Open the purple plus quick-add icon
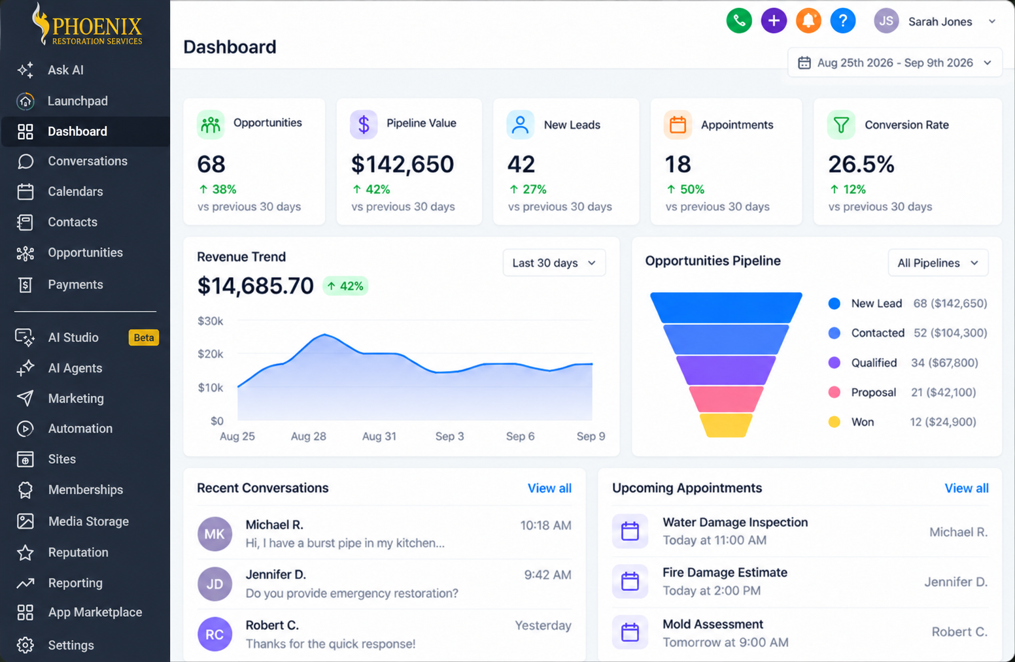 (774, 21)
